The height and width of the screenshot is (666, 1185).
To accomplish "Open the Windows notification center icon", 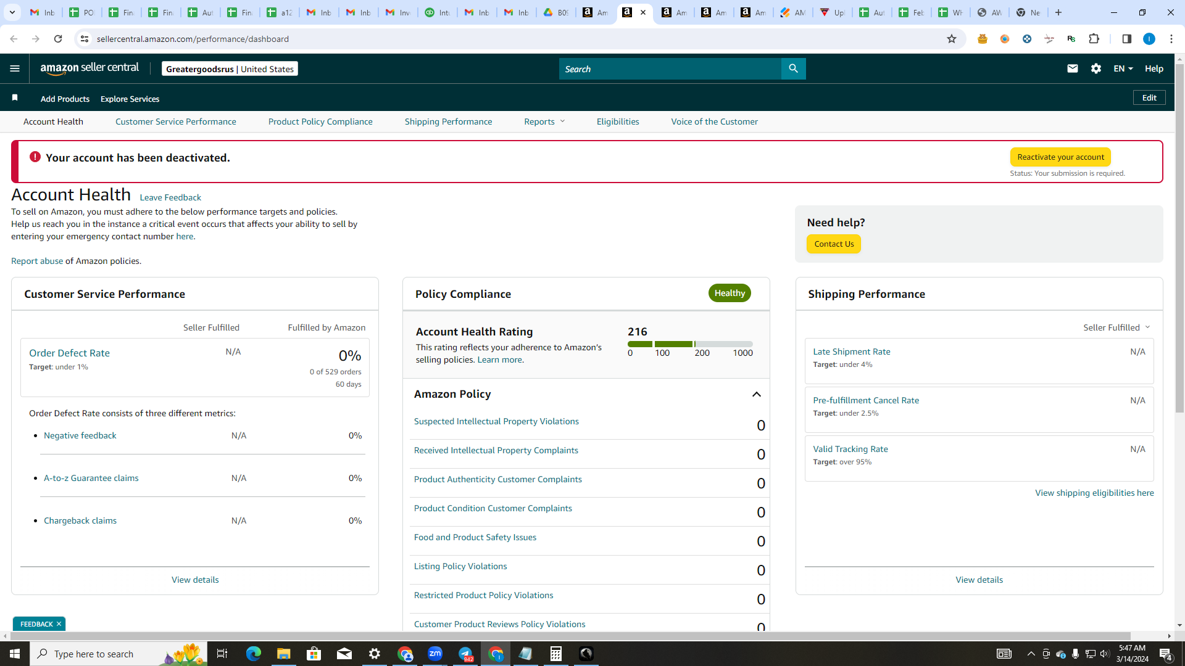I will 1165,654.
